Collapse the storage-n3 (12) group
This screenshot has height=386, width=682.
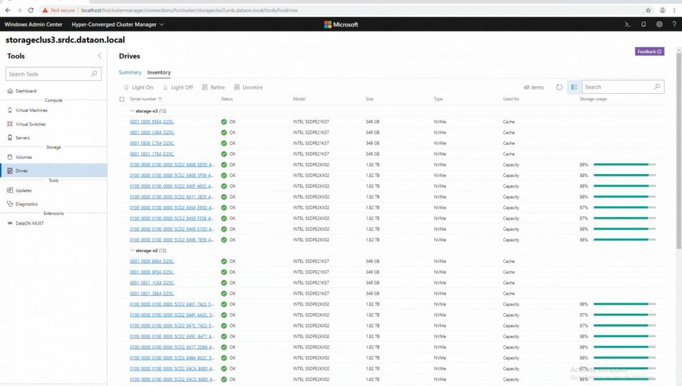(132, 111)
